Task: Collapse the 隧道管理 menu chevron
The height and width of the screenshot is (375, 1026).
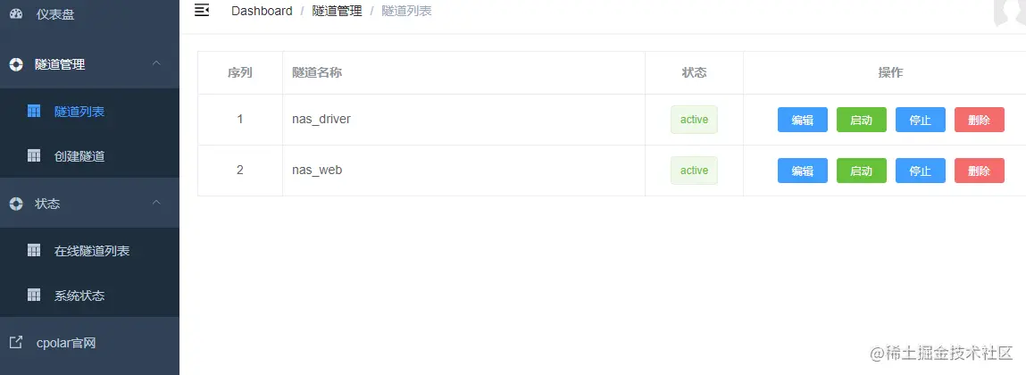Action: (156, 63)
